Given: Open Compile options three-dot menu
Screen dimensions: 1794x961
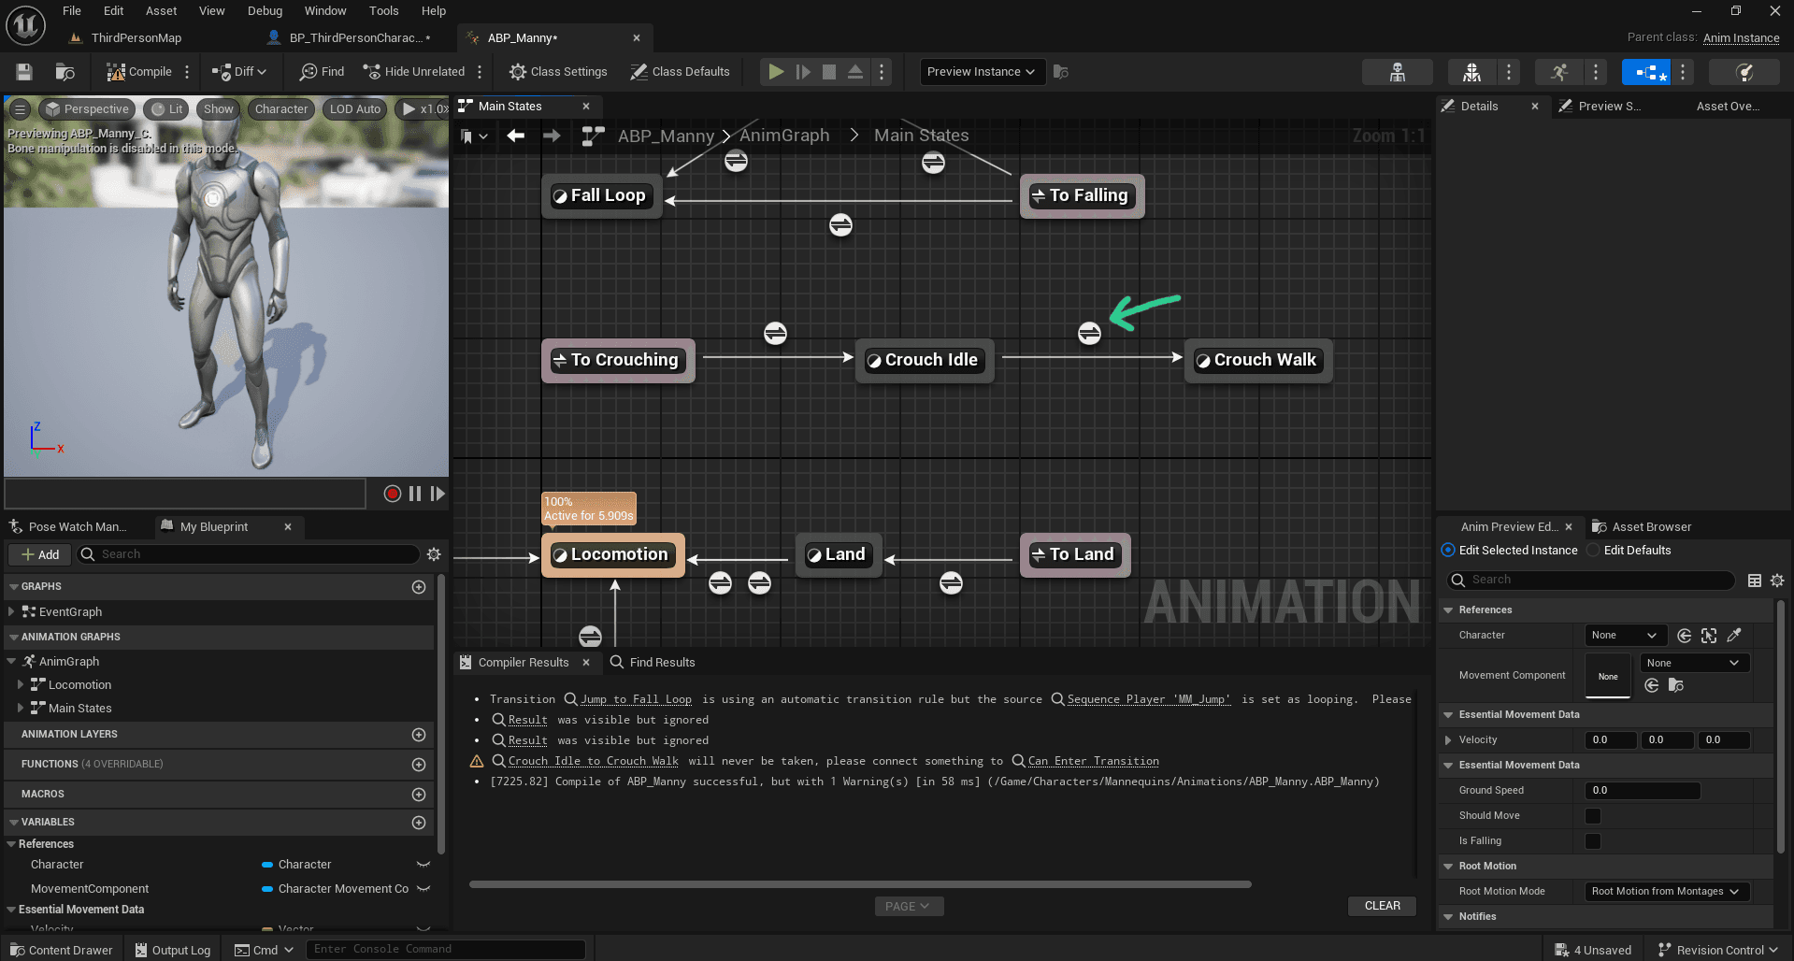Looking at the screenshot, I should pyautogui.click(x=187, y=72).
